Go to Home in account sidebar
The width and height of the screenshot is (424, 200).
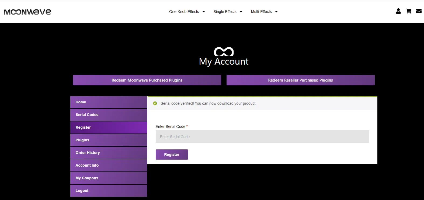109,102
